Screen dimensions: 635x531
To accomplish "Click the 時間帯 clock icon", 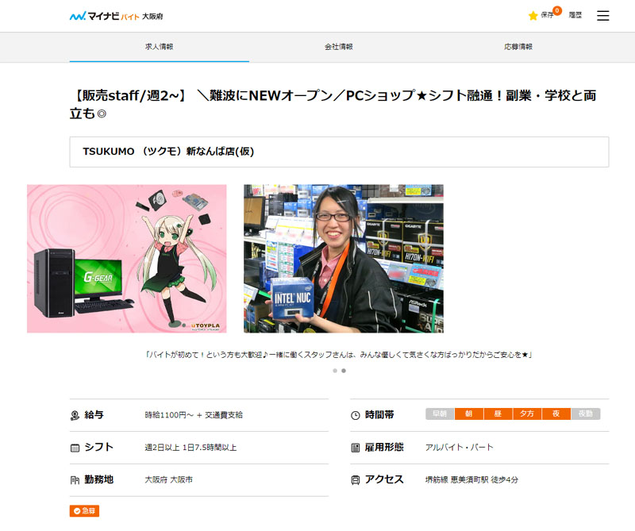I will 355,415.
